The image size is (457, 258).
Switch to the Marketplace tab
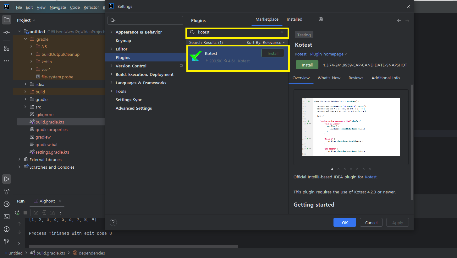267,19
